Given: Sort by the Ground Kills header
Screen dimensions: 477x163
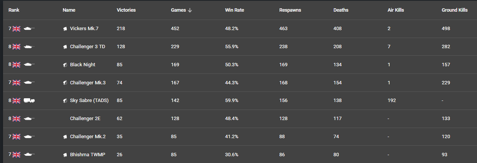Looking at the screenshot, I should (x=454, y=10).
